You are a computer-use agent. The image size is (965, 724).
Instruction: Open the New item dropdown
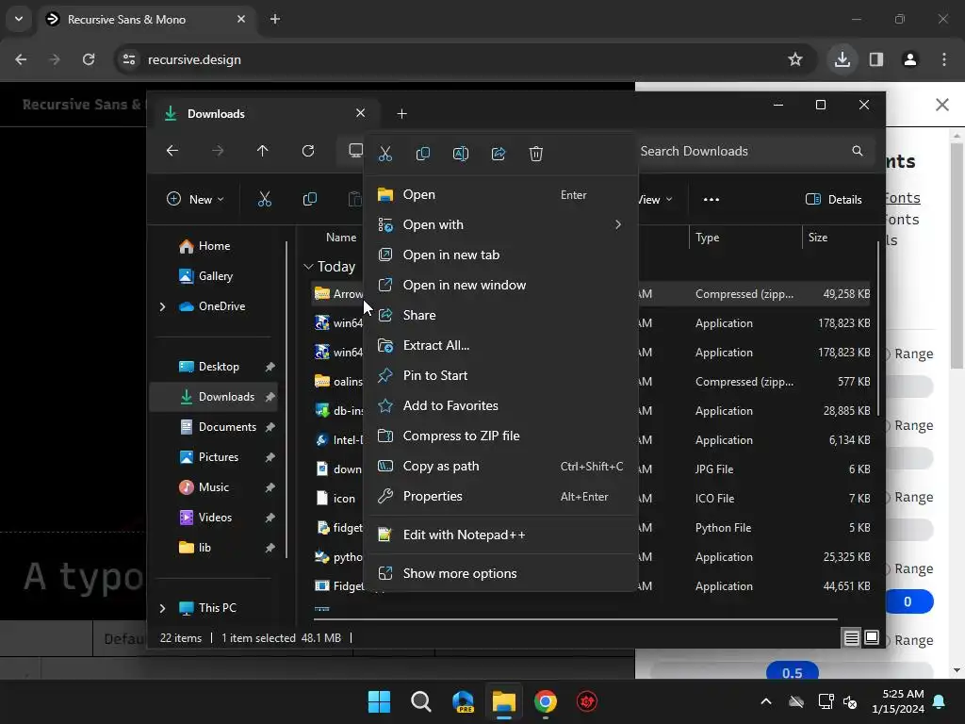196,200
